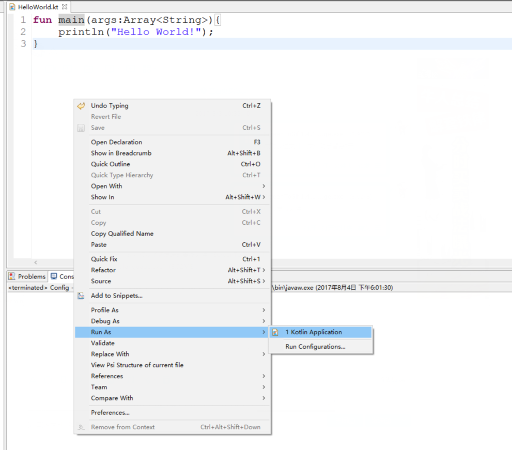Open Run Configurations... from submenu
512x450 pixels.
pyautogui.click(x=321, y=347)
